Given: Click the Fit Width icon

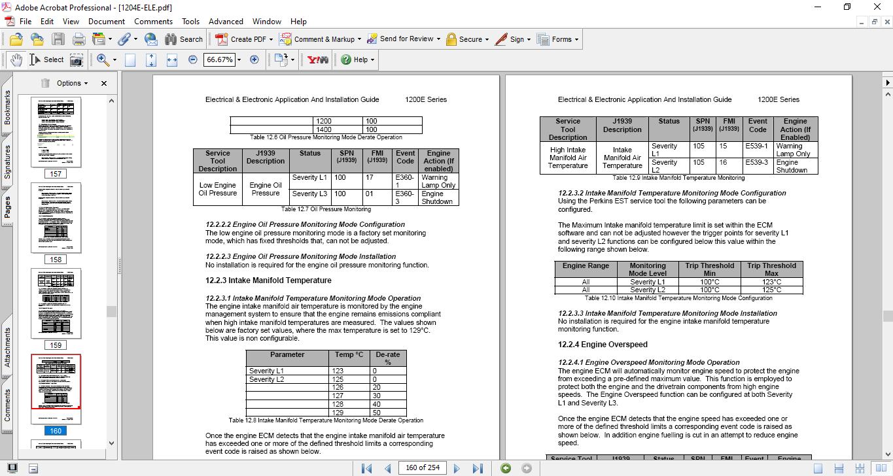Looking at the screenshot, I should coord(172,59).
